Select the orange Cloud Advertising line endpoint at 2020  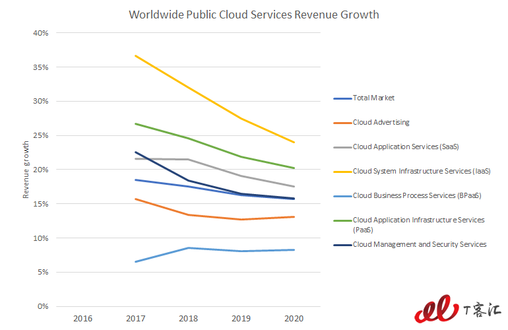(x=294, y=217)
